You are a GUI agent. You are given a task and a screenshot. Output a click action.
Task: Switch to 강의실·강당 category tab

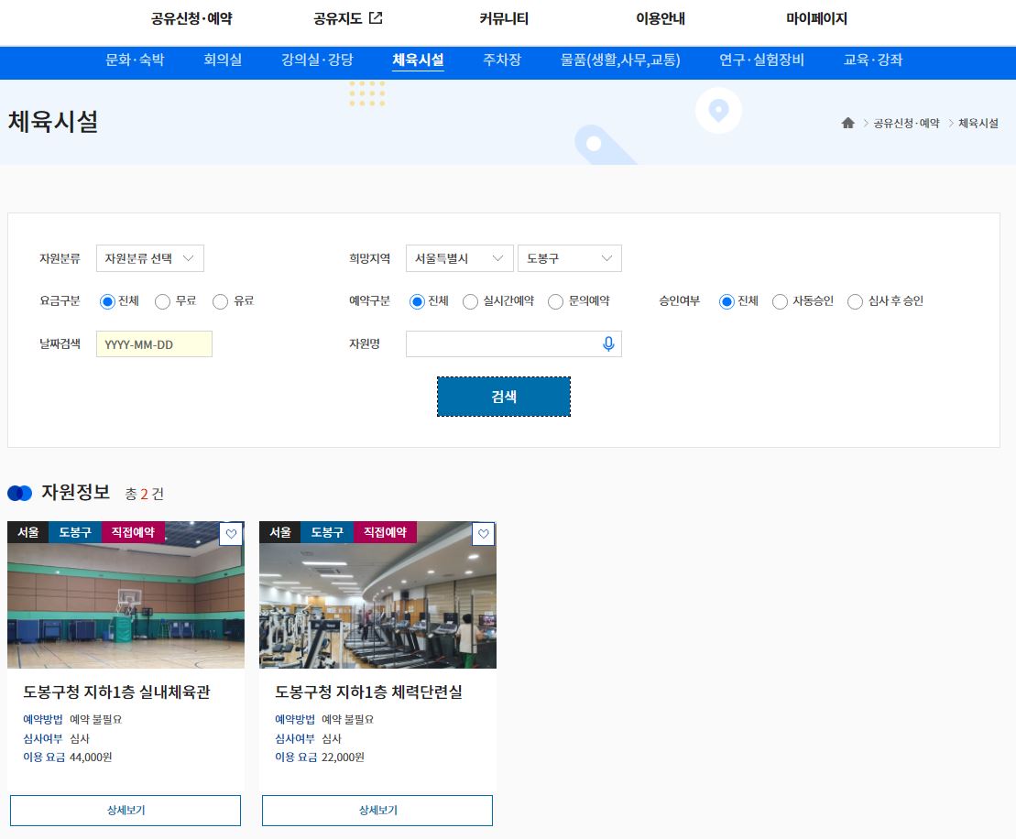pos(318,60)
